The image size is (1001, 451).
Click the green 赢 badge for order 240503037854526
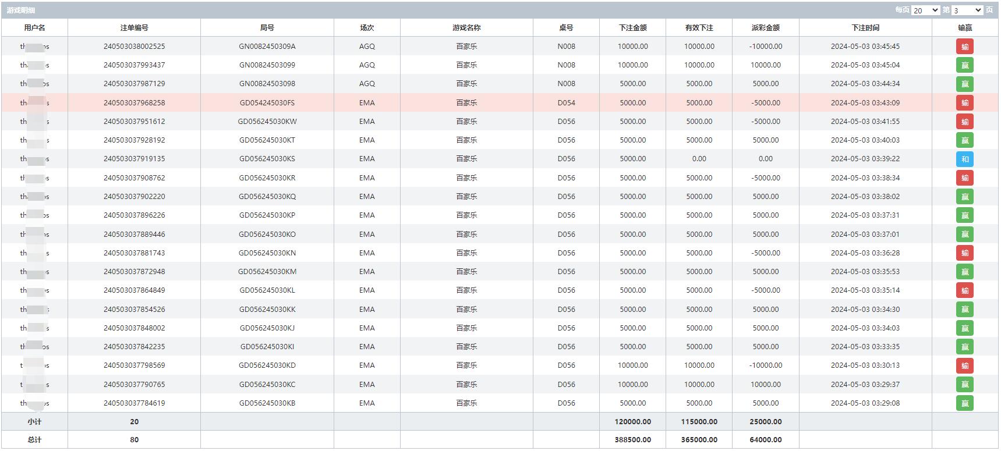(x=964, y=310)
